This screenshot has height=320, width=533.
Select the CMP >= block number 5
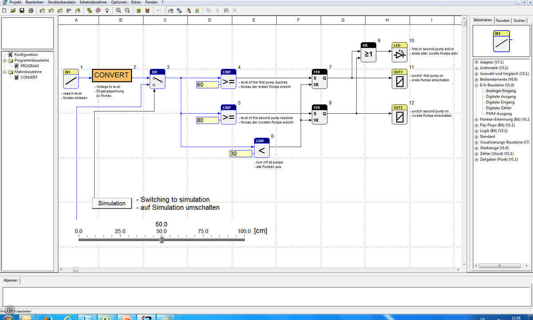tap(228, 115)
